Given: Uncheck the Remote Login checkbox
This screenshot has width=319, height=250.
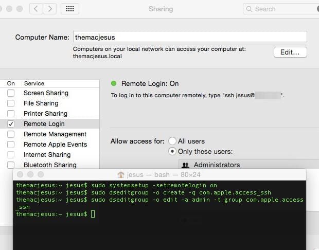Looking at the screenshot, I should pyautogui.click(x=11, y=123).
